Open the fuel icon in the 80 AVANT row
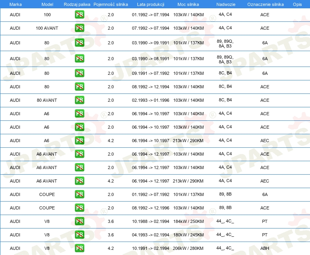 point(79,100)
